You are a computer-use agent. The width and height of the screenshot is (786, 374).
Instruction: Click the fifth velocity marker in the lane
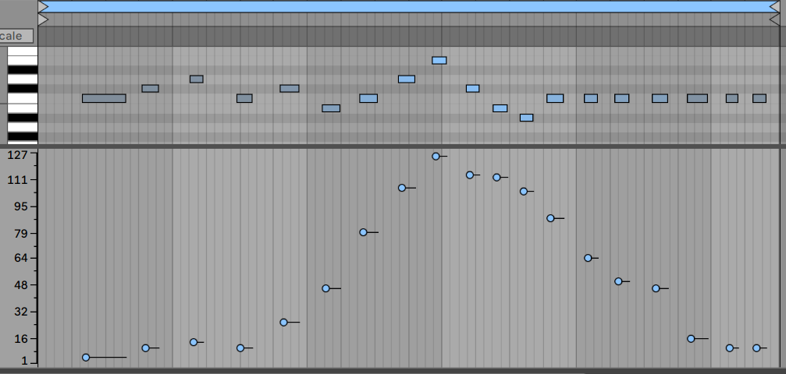pyautogui.click(x=283, y=323)
